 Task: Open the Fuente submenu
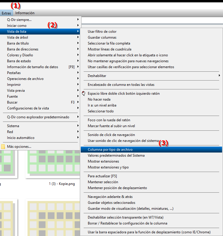40,96
